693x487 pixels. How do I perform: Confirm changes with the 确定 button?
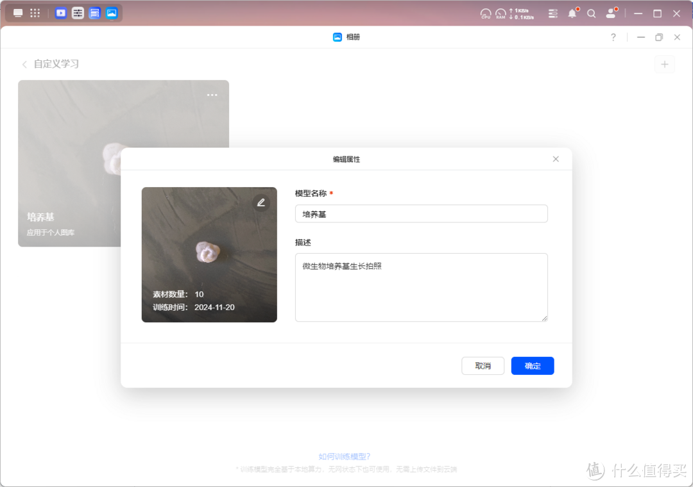pyautogui.click(x=533, y=365)
